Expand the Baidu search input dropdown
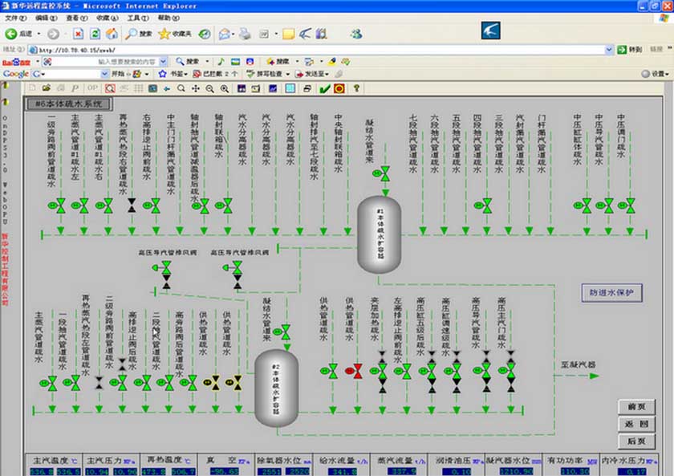The height and width of the screenshot is (476, 674). pos(163,61)
